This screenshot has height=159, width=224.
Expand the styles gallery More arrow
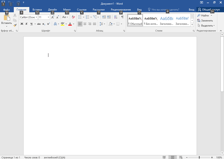192,25
